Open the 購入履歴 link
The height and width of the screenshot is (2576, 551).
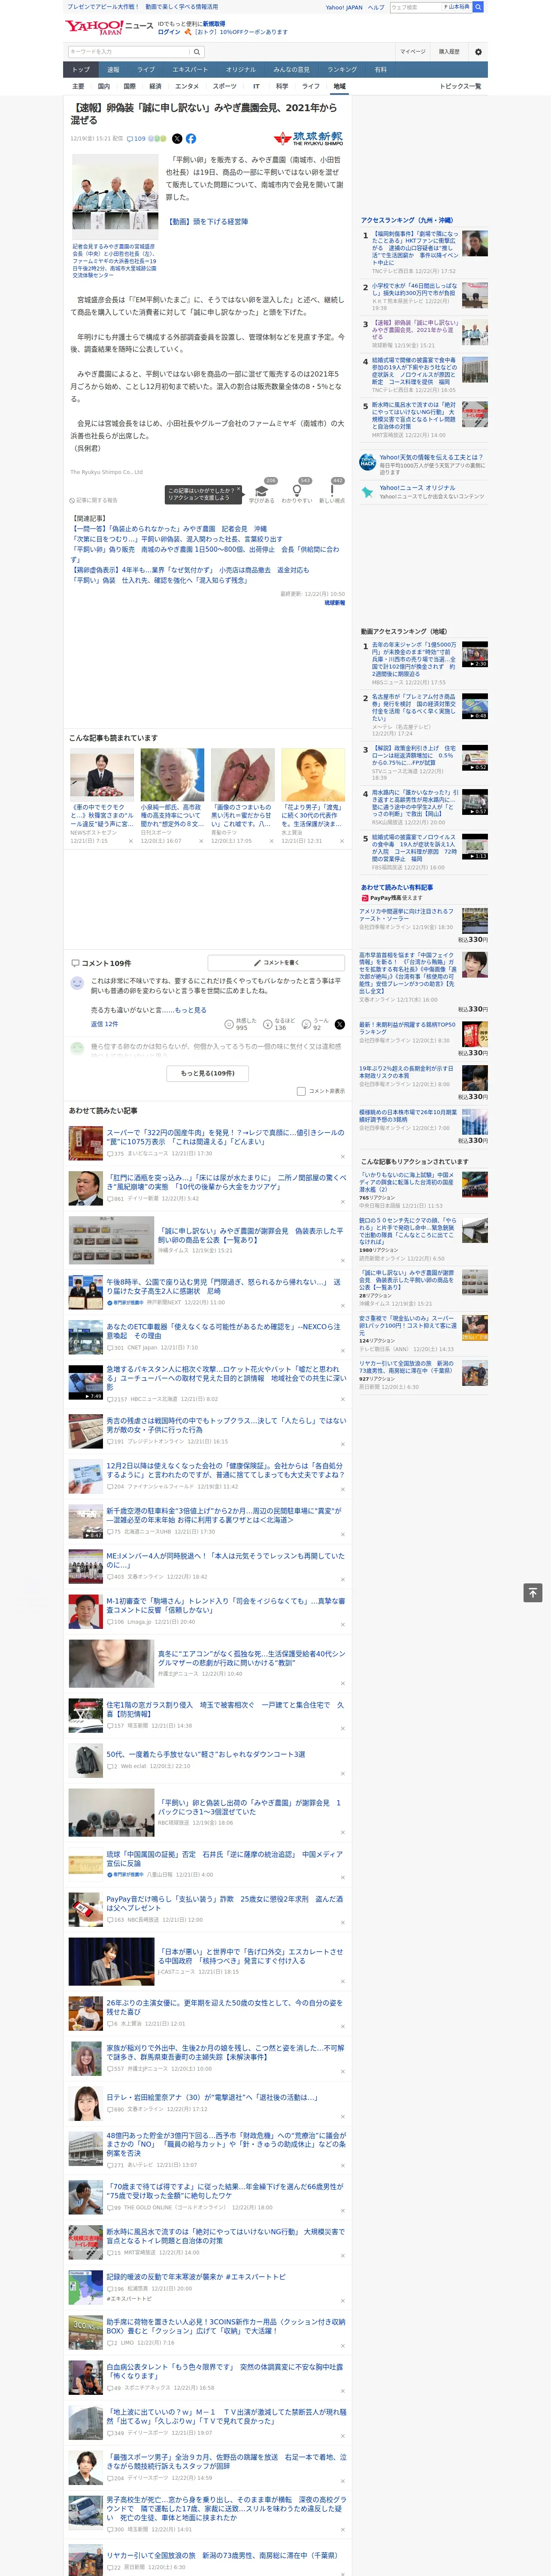pyautogui.click(x=449, y=52)
